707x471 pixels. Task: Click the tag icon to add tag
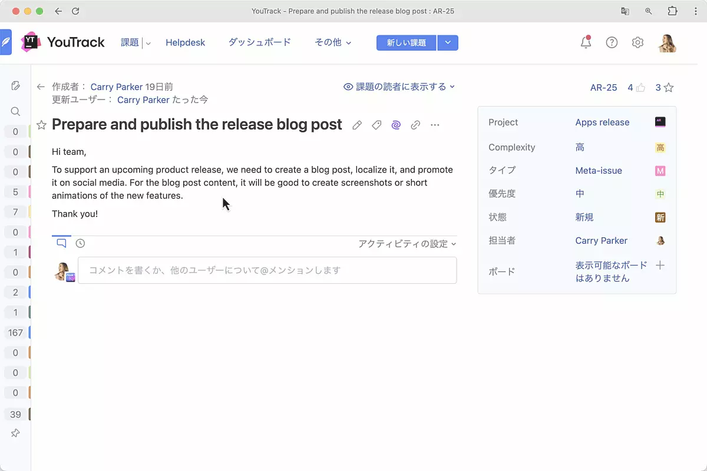tap(376, 125)
